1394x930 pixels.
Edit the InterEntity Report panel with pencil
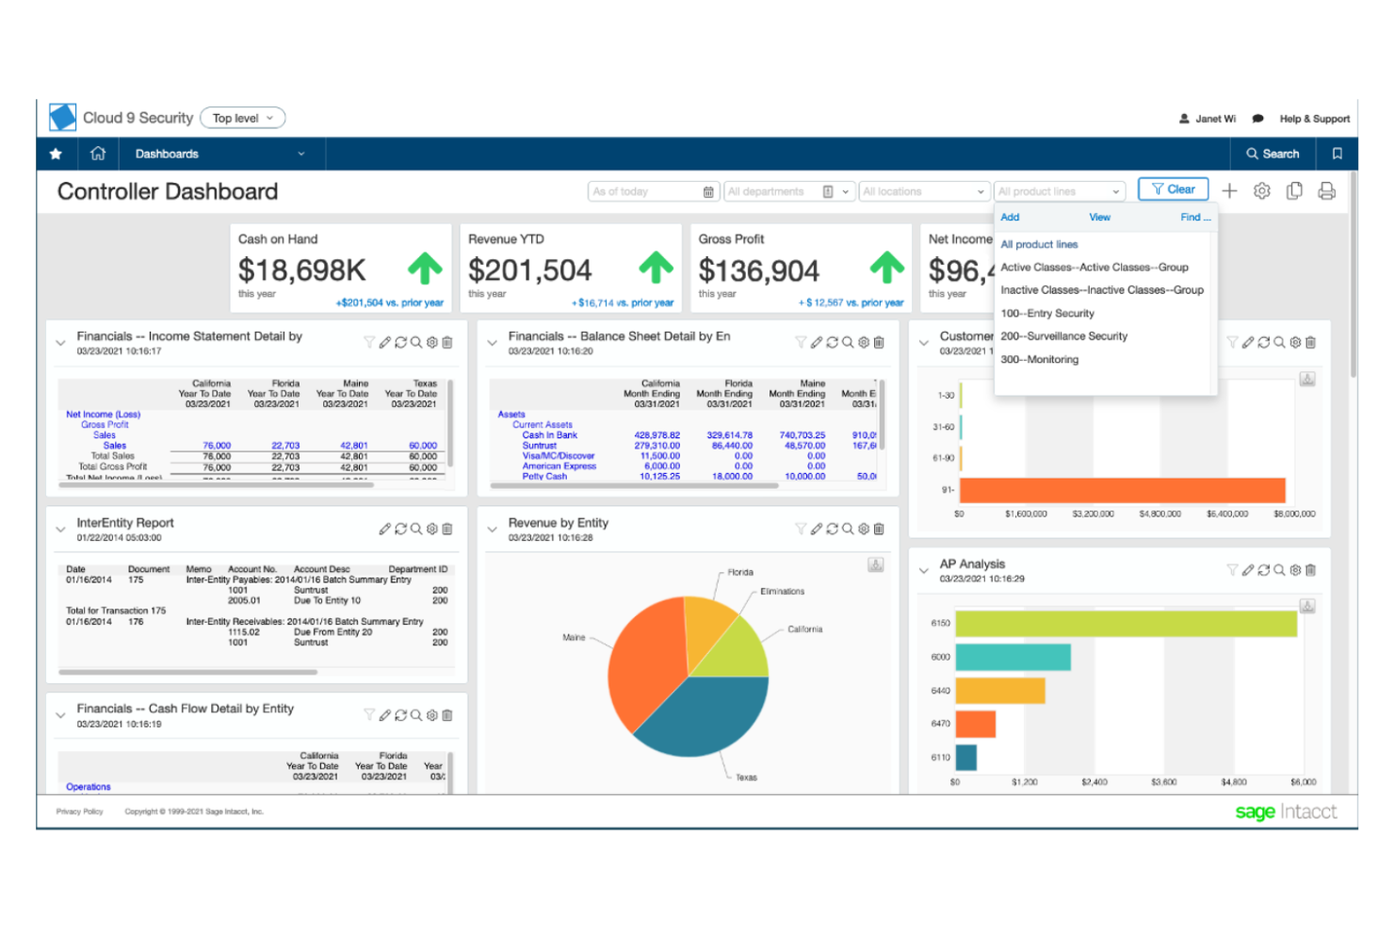pyautogui.click(x=385, y=529)
